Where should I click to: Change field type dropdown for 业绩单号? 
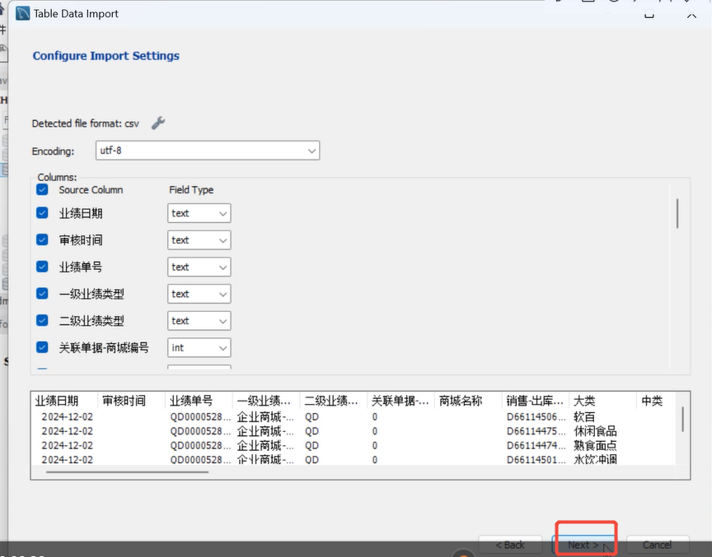pos(199,267)
